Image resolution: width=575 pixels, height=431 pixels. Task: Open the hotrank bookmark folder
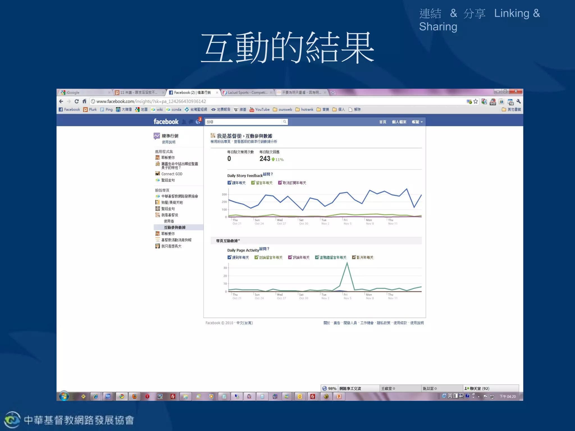tap(304, 109)
